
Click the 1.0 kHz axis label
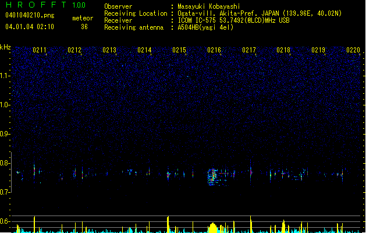5,104
